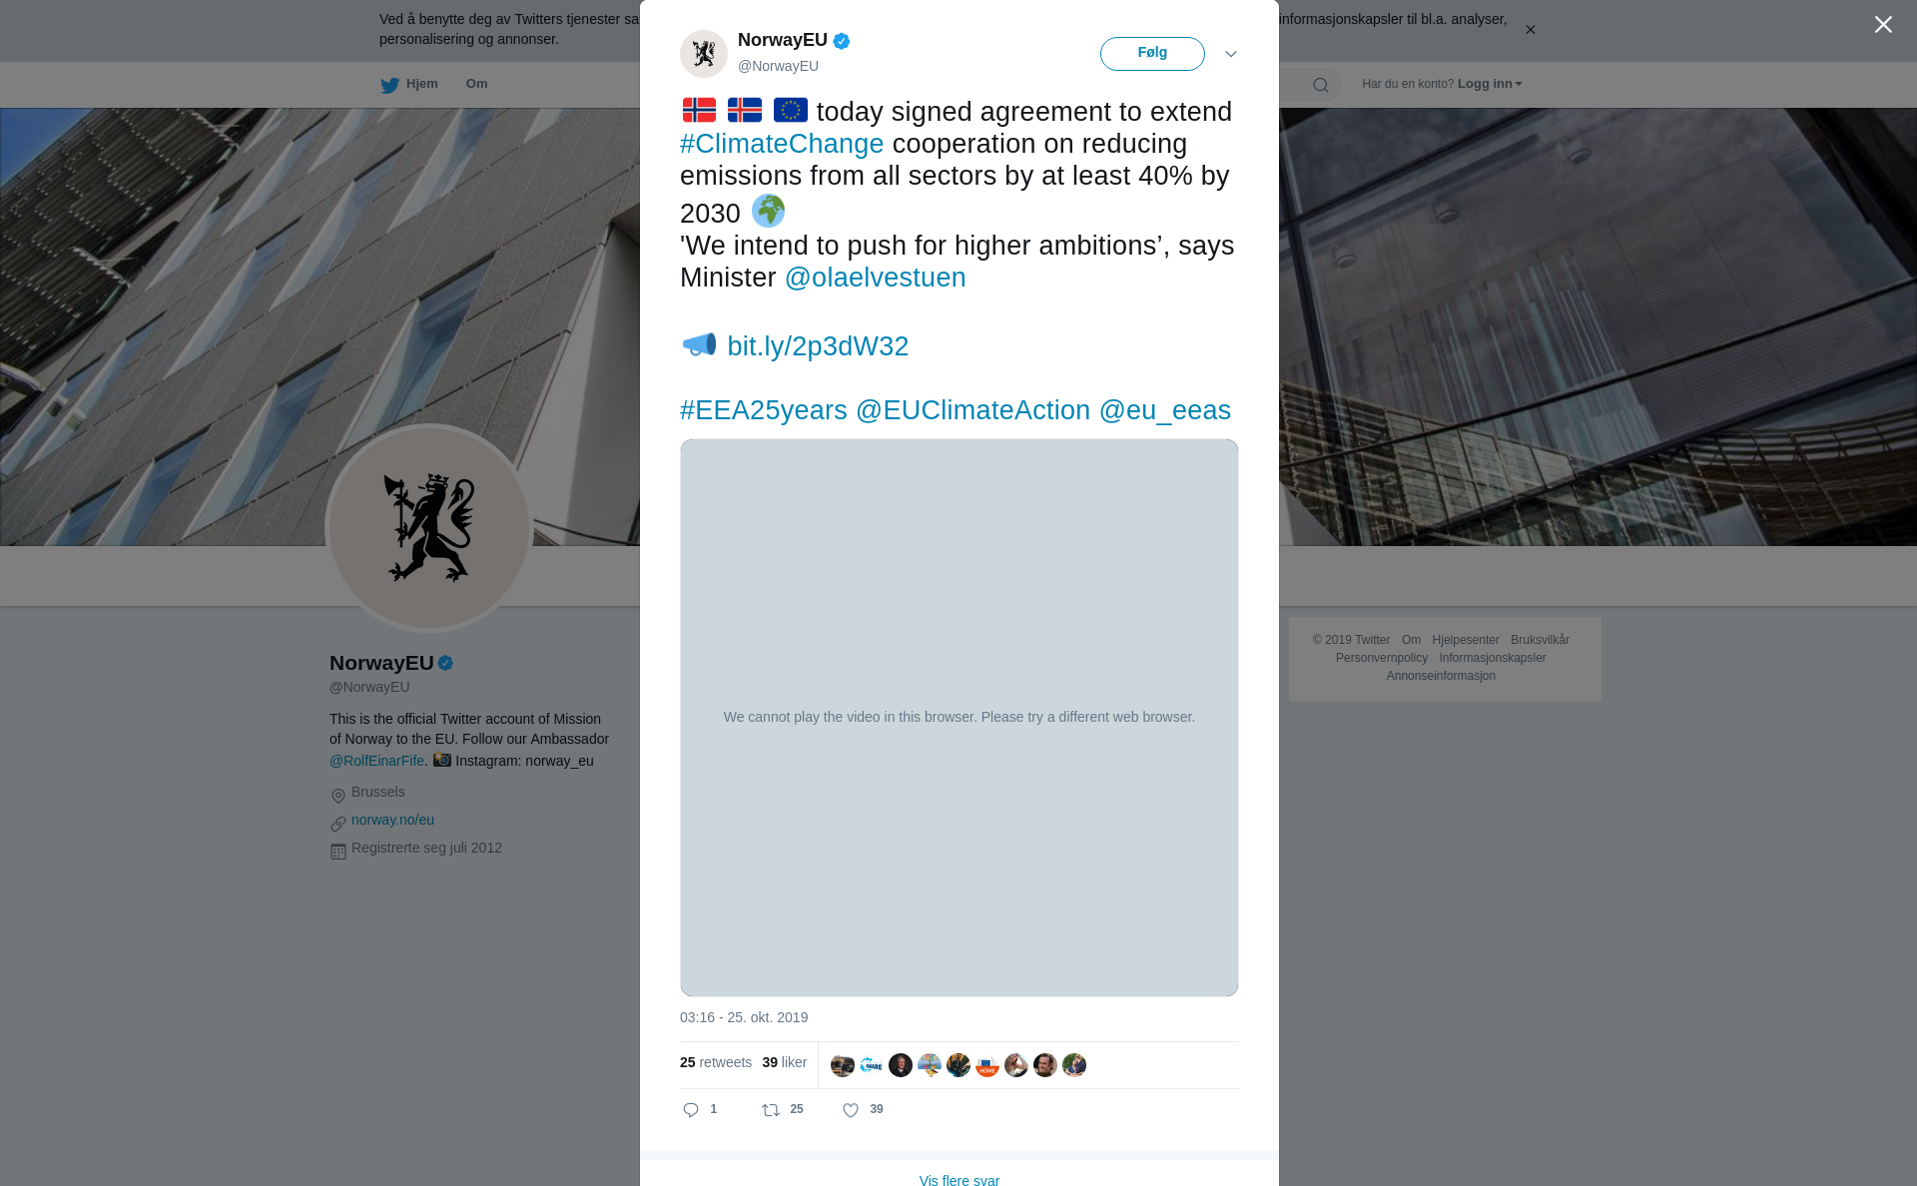Dismiss the cookie notice banner

coord(1530,30)
